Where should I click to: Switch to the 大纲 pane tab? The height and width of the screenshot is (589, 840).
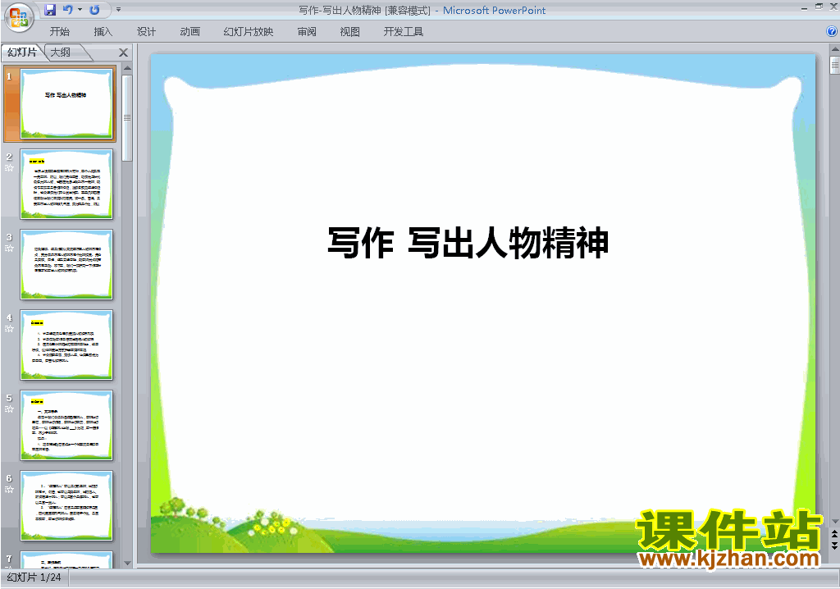click(61, 52)
